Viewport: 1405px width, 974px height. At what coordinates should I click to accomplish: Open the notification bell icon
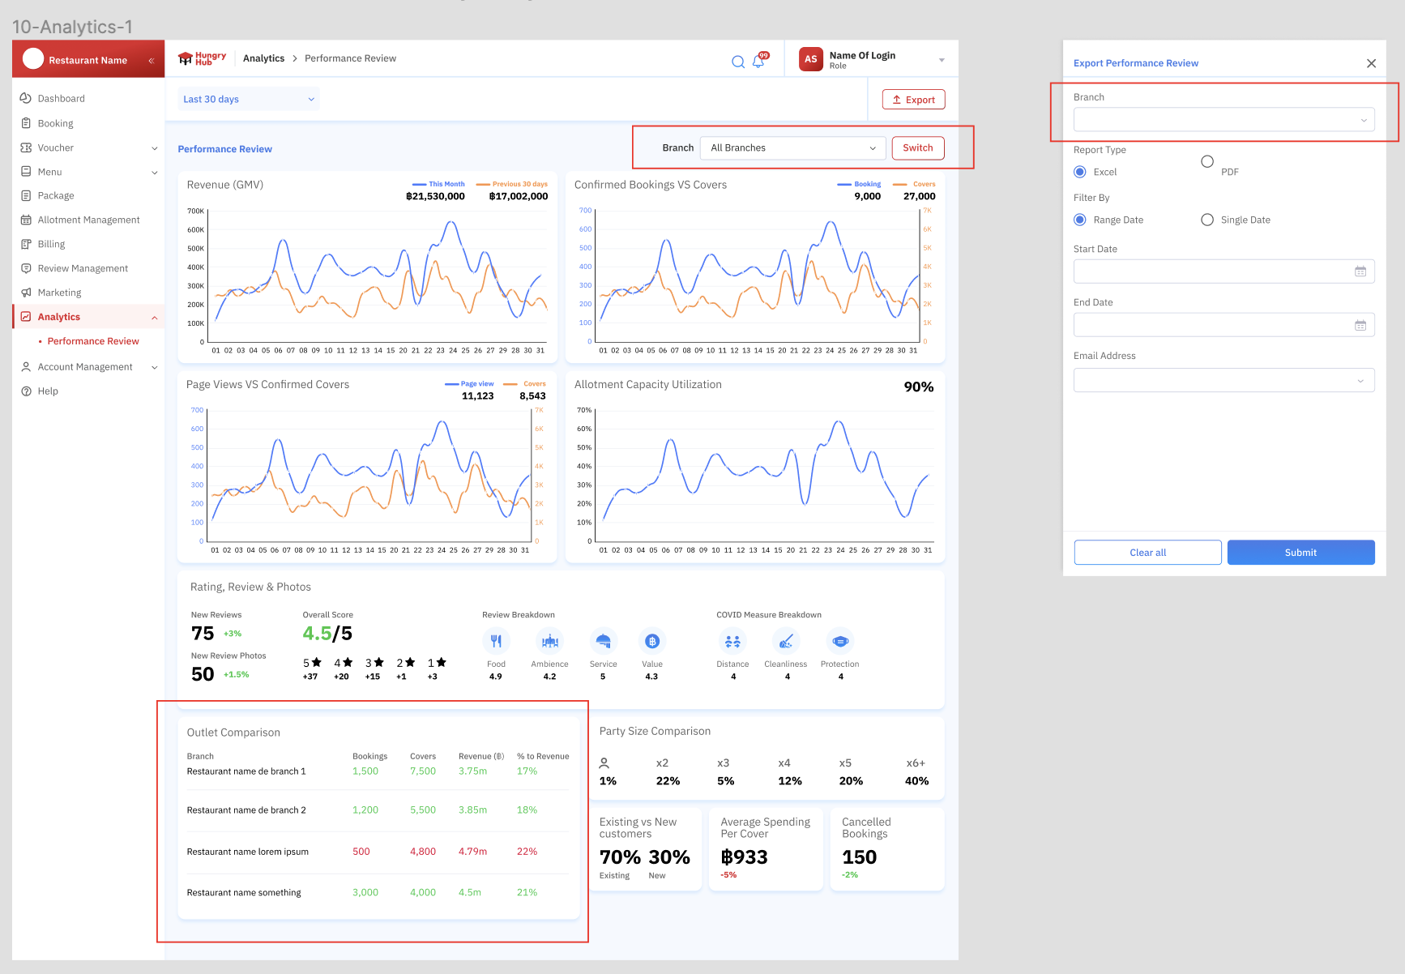(x=758, y=62)
